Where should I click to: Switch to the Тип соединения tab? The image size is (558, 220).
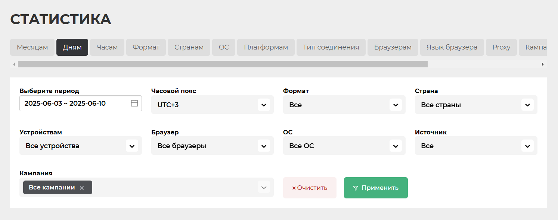pyautogui.click(x=331, y=47)
